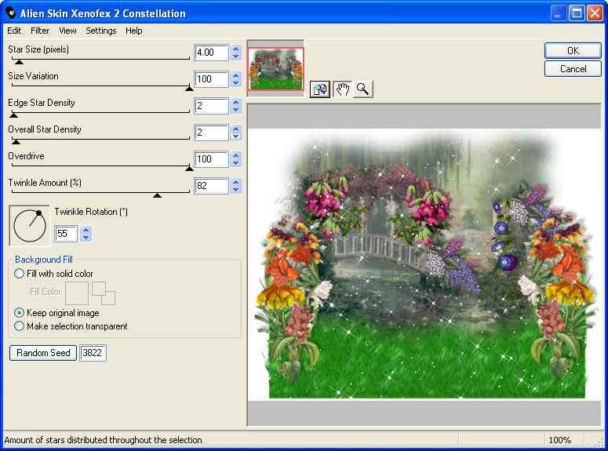
Task: Click the Alien Skin title bar icon
Action: tap(11, 13)
